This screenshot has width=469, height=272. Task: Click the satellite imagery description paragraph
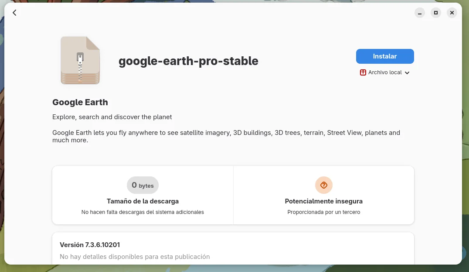click(x=226, y=136)
